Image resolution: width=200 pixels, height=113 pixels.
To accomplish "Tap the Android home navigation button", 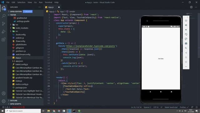I will pyautogui.click(x=161, y=92).
